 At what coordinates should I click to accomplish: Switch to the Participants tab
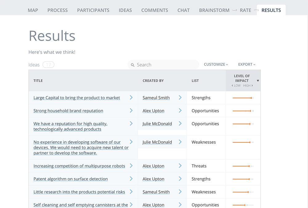tap(93, 10)
